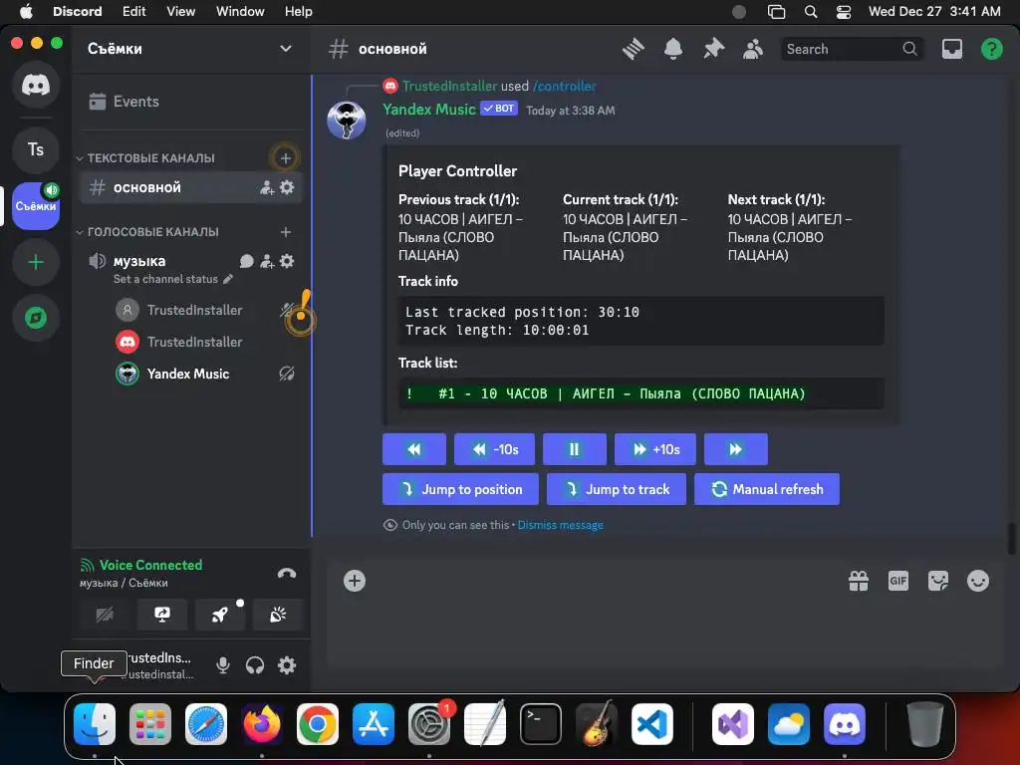Image resolution: width=1020 pixels, height=765 pixels.
Task: Click Manual refresh button
Action: (767, 489)
